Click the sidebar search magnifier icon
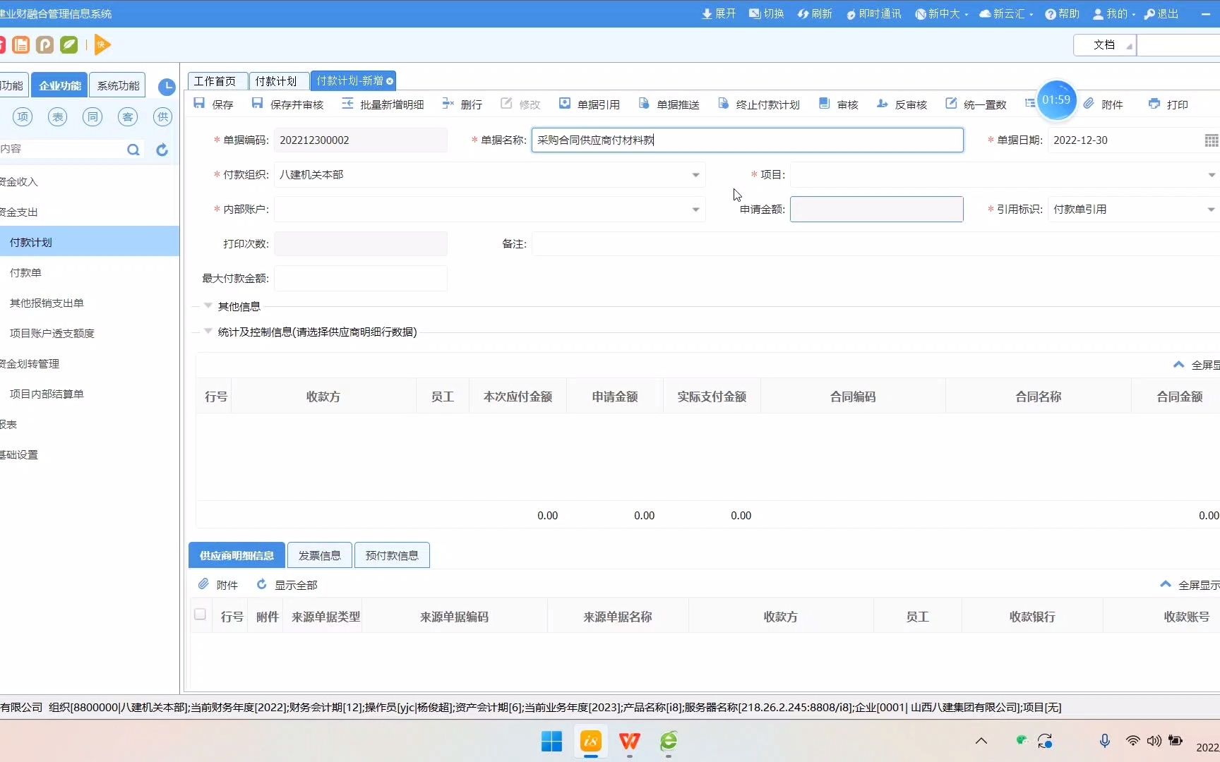The image size is (1220, 762). (x=133, y=150)
